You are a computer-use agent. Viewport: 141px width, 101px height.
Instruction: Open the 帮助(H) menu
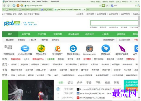[x=125, y=2]
